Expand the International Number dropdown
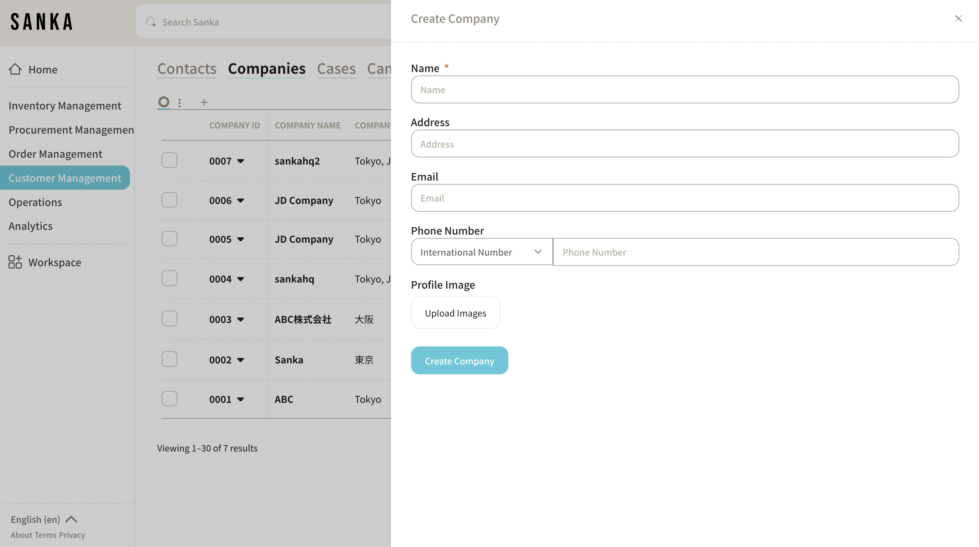 [481, 252]
